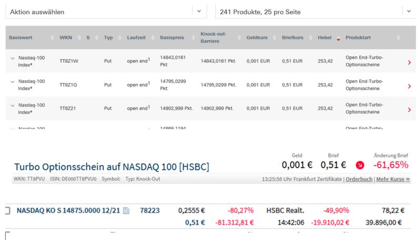417x240 pixels.
Task: Click the -81.312,81 € loss value
Action: pos(235,223)
